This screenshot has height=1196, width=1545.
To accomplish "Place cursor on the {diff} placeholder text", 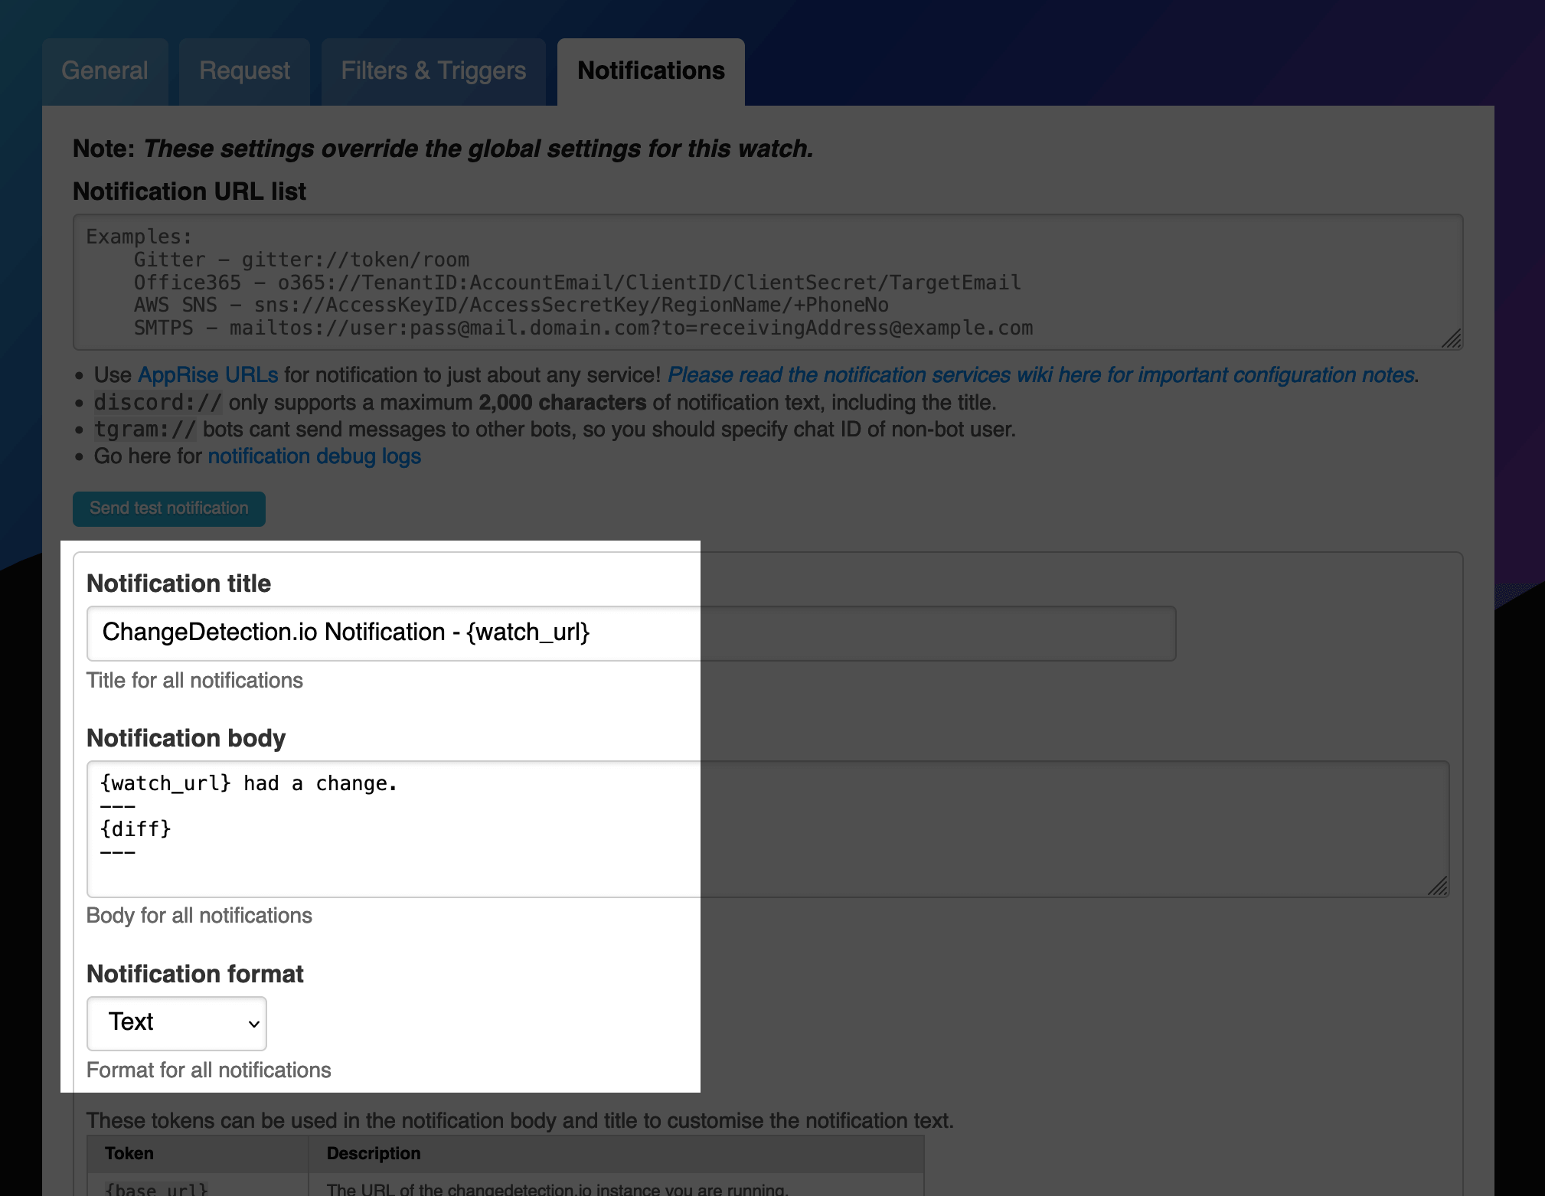I will pyautogui.click(x=136, y=828).
